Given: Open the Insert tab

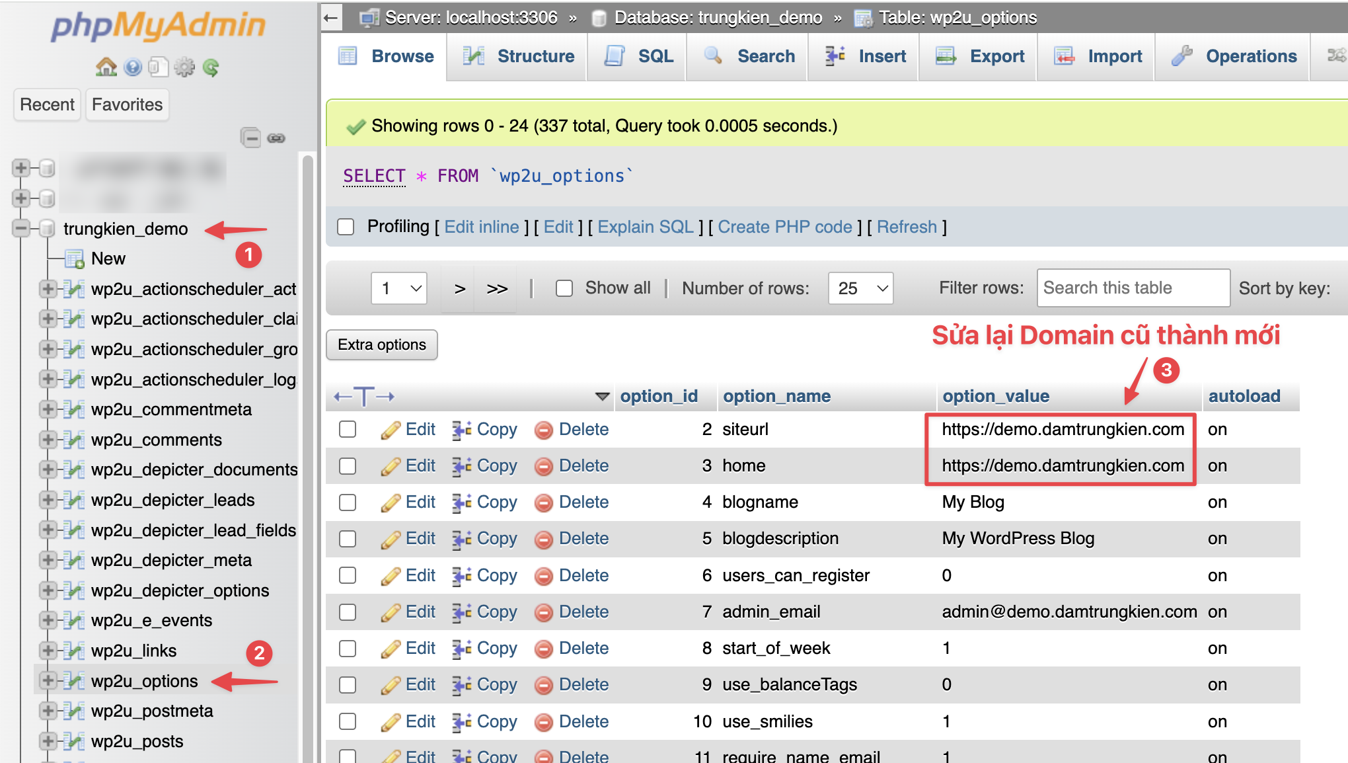Looking at the screenshot, I should (x=864, y=57).
